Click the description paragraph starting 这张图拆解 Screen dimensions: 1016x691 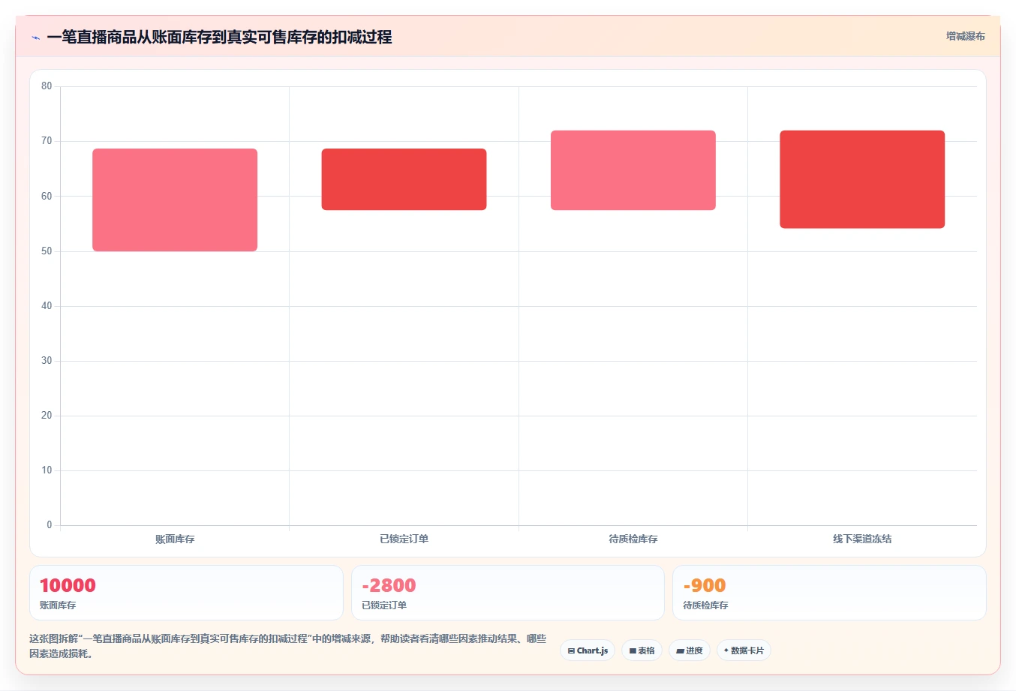(x=288, y=646)
